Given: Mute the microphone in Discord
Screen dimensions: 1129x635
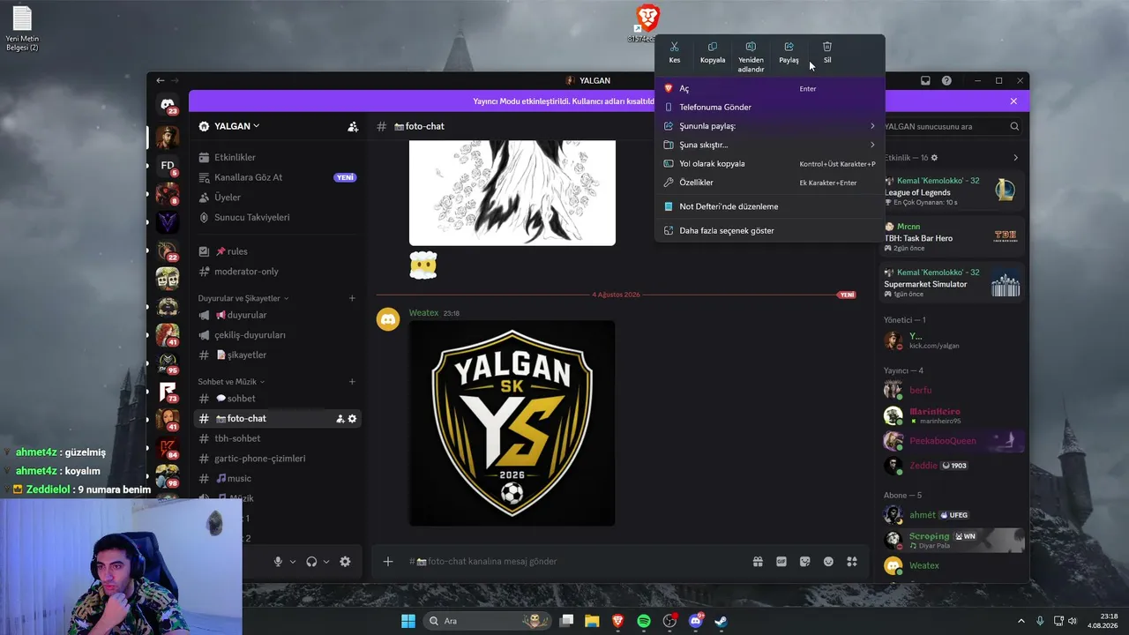Looking at the screenshot, I should point(278,562).
